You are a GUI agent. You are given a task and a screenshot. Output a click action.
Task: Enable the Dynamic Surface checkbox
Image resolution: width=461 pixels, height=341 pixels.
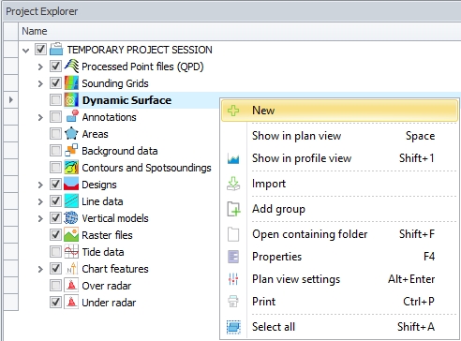[55, 100]
